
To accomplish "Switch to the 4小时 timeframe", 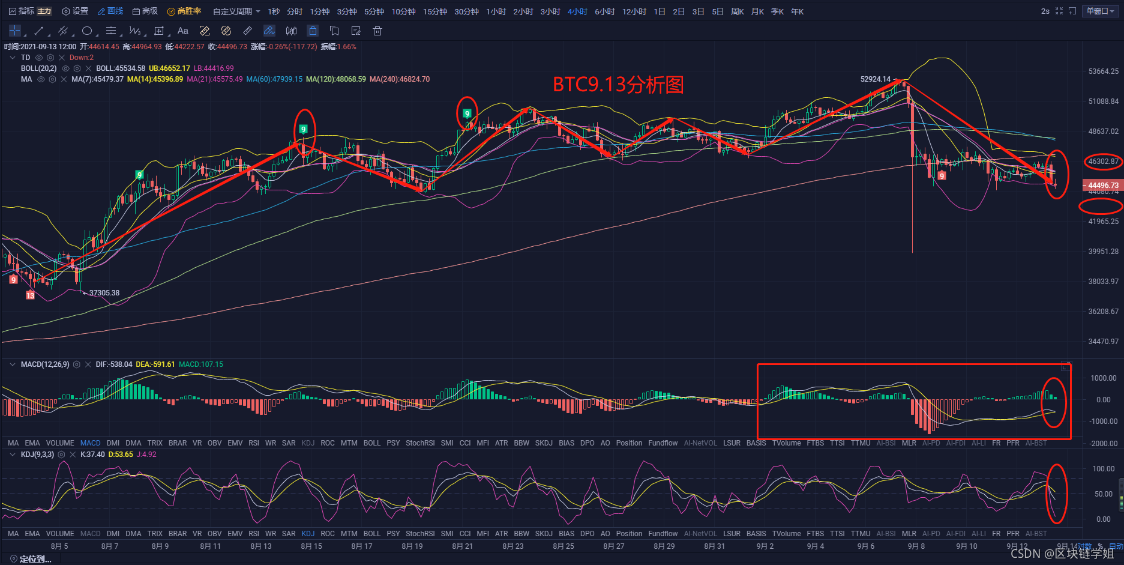I will tap(578, 11).
